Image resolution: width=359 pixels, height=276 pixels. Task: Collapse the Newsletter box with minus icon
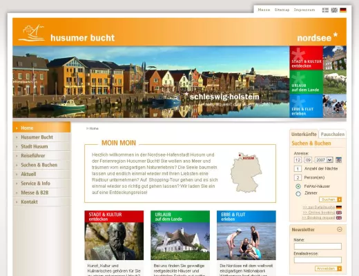[340, 229]
